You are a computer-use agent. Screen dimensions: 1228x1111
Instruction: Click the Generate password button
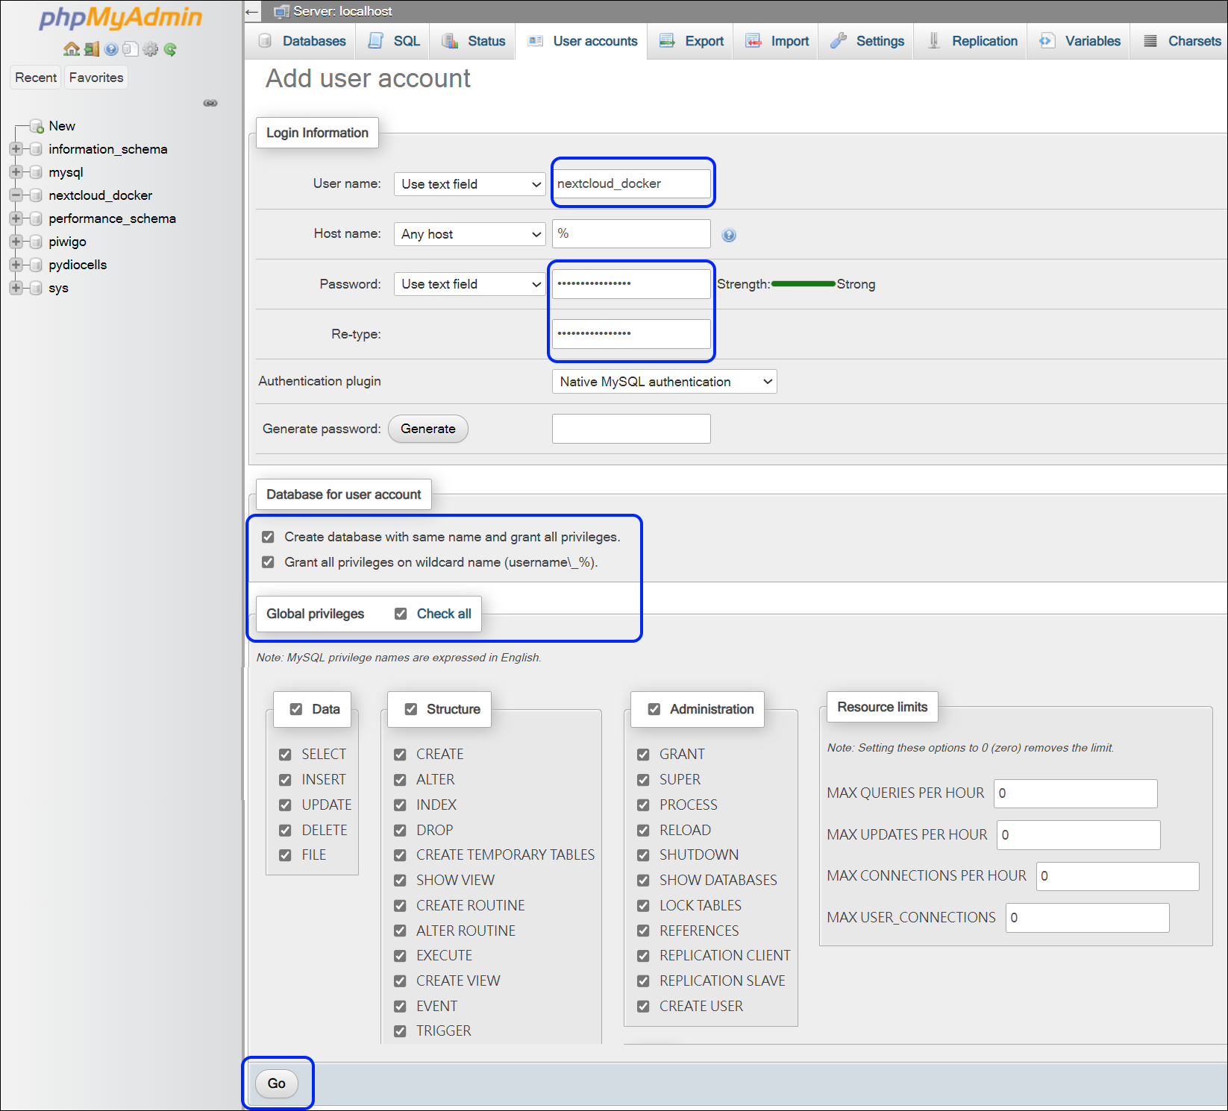pyautogui.click(x=428, y=429)
